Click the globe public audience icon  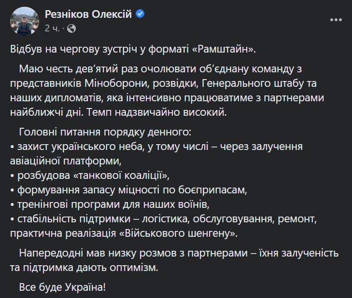click(71, 28)
